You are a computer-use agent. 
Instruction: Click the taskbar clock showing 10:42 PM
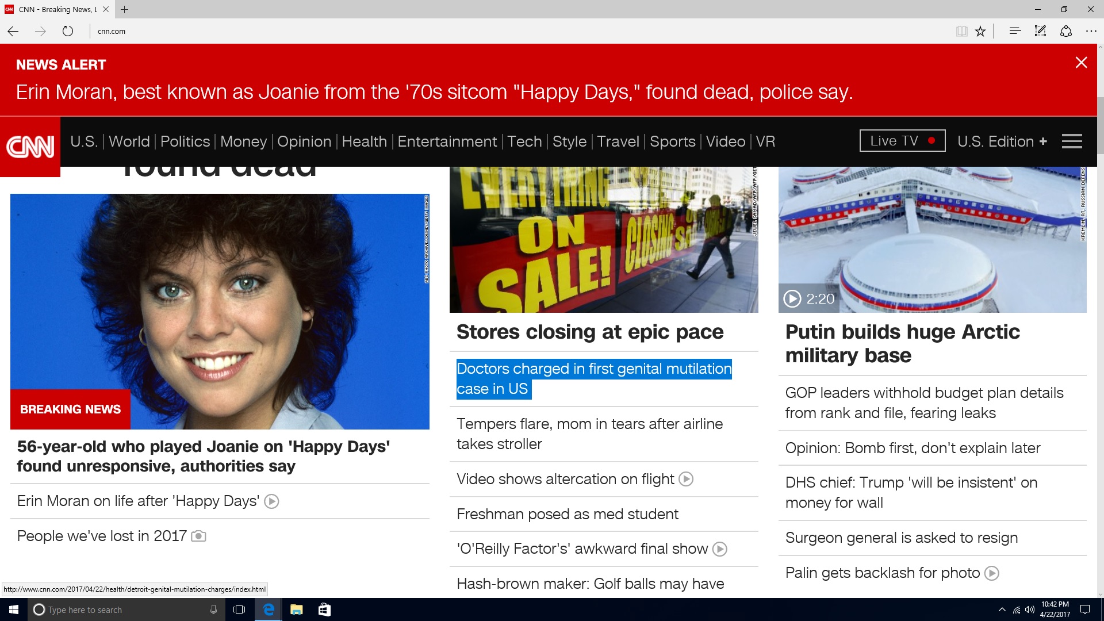coord(1055,609)
